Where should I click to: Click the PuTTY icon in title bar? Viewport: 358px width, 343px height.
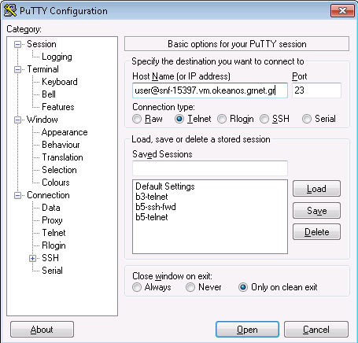click(x=10, y=11)
